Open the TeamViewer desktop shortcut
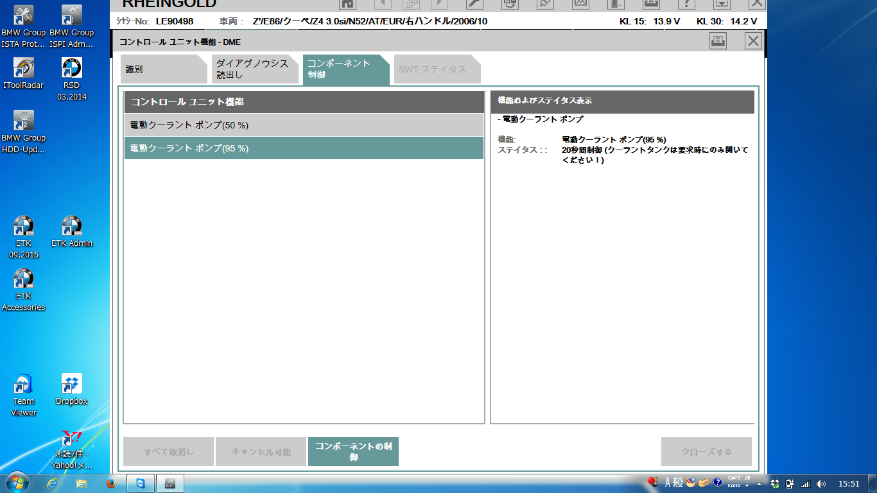 24,394
